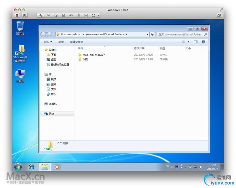236x188 pixels.
Task: Expand the Shared Folders breadcrumb arrow
Action: click(127, 34)
